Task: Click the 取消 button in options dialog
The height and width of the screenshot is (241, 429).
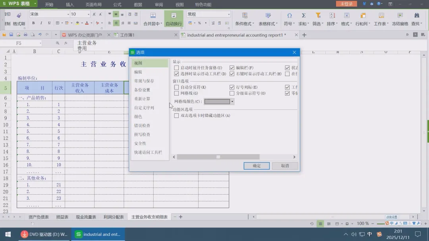Action: [285, 166]
